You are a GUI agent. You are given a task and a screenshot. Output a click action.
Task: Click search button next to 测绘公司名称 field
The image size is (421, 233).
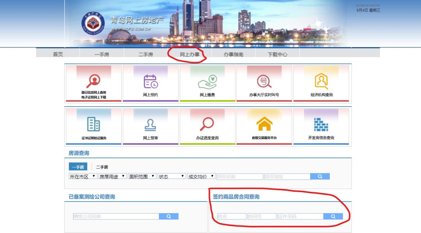point(168,216)
